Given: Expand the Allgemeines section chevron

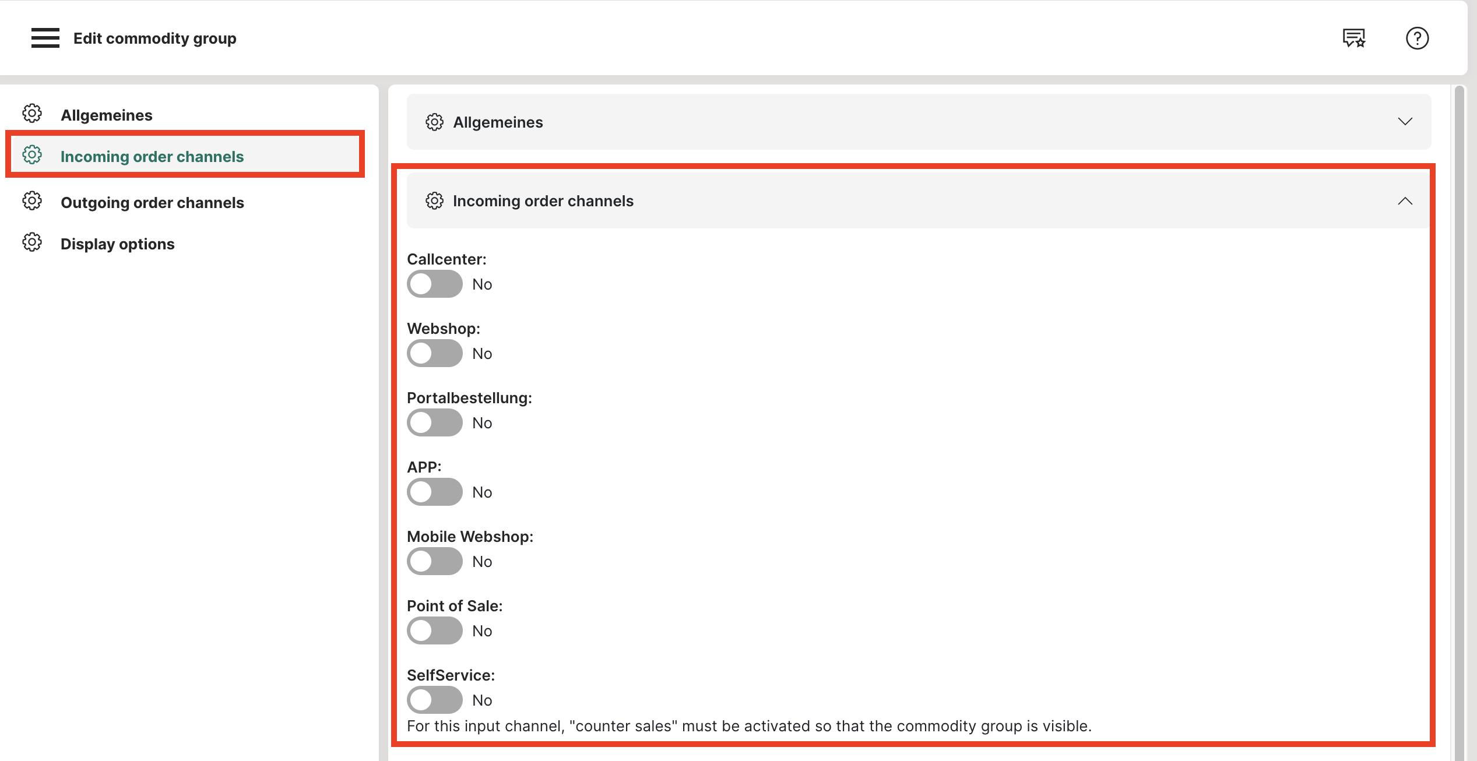Looking at the screenshot, I should tap(1405, 121).
